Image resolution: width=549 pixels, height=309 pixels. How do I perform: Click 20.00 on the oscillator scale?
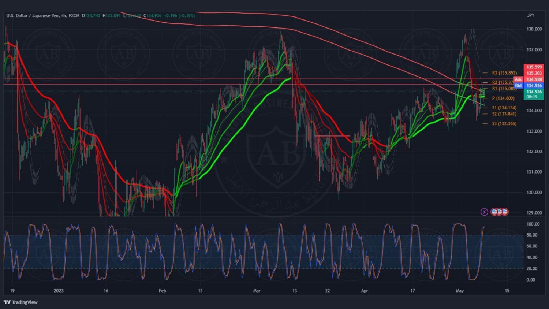[532, 268]
